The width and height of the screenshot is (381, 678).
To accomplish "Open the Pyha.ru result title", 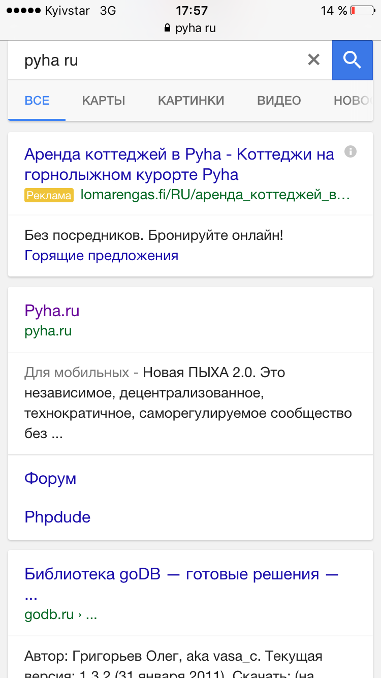I will tap(52, 311).
